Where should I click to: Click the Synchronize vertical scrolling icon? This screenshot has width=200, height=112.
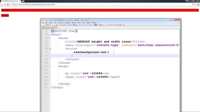tap(85, 25)
